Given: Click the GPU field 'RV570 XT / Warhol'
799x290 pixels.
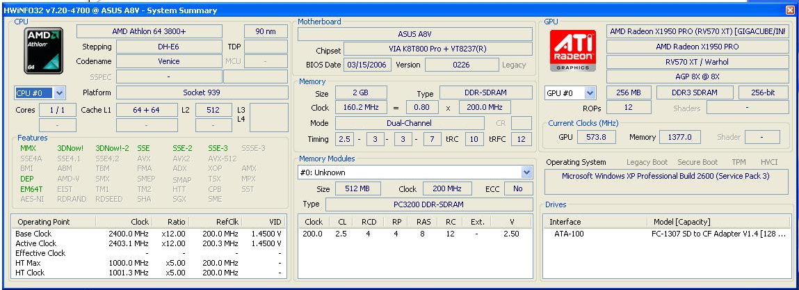Looking at the screenshot, I should click(697, 62).
